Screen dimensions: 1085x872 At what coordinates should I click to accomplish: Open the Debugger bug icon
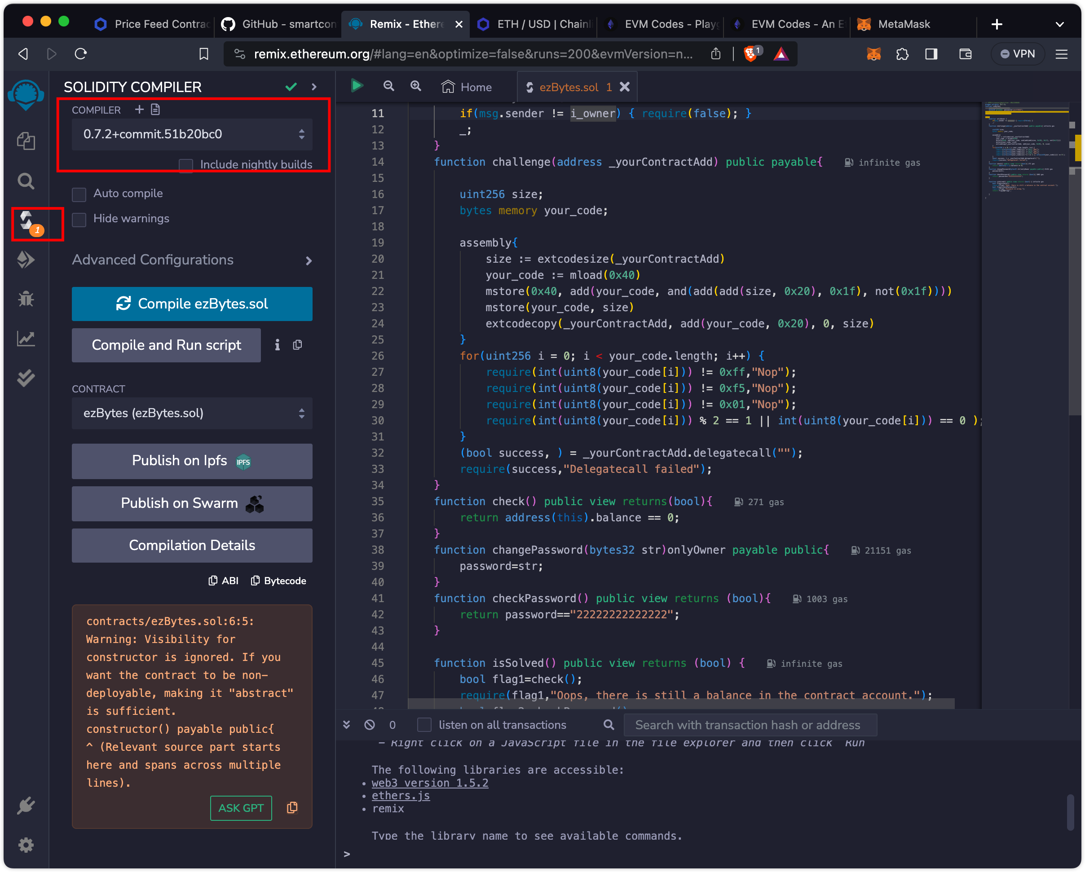click(26, 299)
